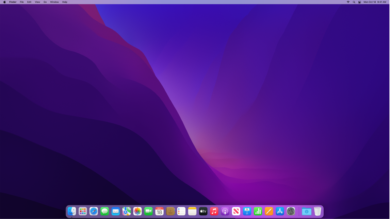Open the Mail app

click(x=115, y=211)
